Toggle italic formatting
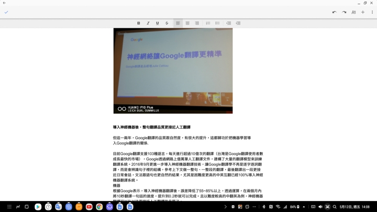This screenshot has height=212, width=377. (x=148, y=23)
